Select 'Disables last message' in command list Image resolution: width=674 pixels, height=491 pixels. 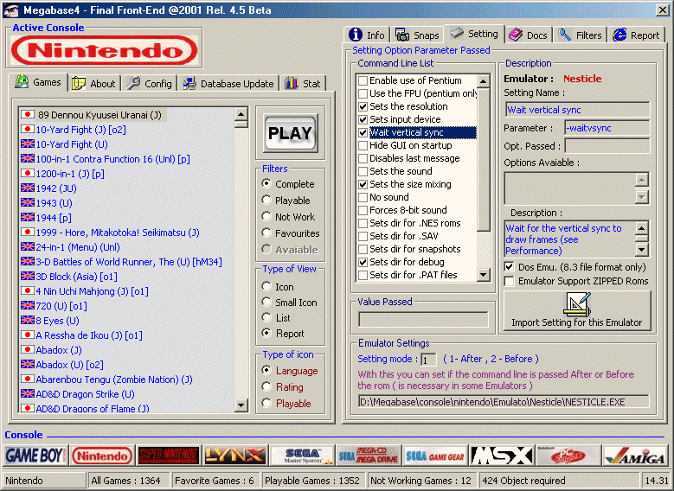tap(414, 158)
